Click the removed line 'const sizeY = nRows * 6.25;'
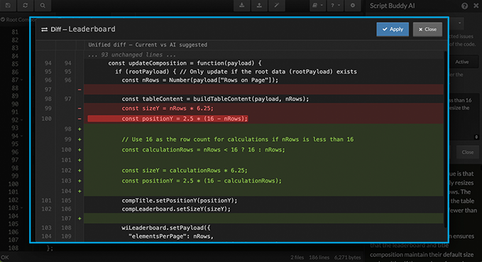 pyautogui.click(x=168, y=108)
